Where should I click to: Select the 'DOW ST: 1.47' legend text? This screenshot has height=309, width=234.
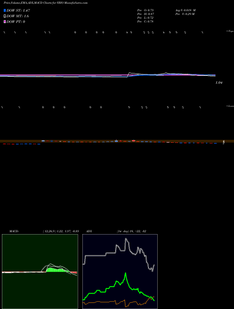[x=18, y=10]
